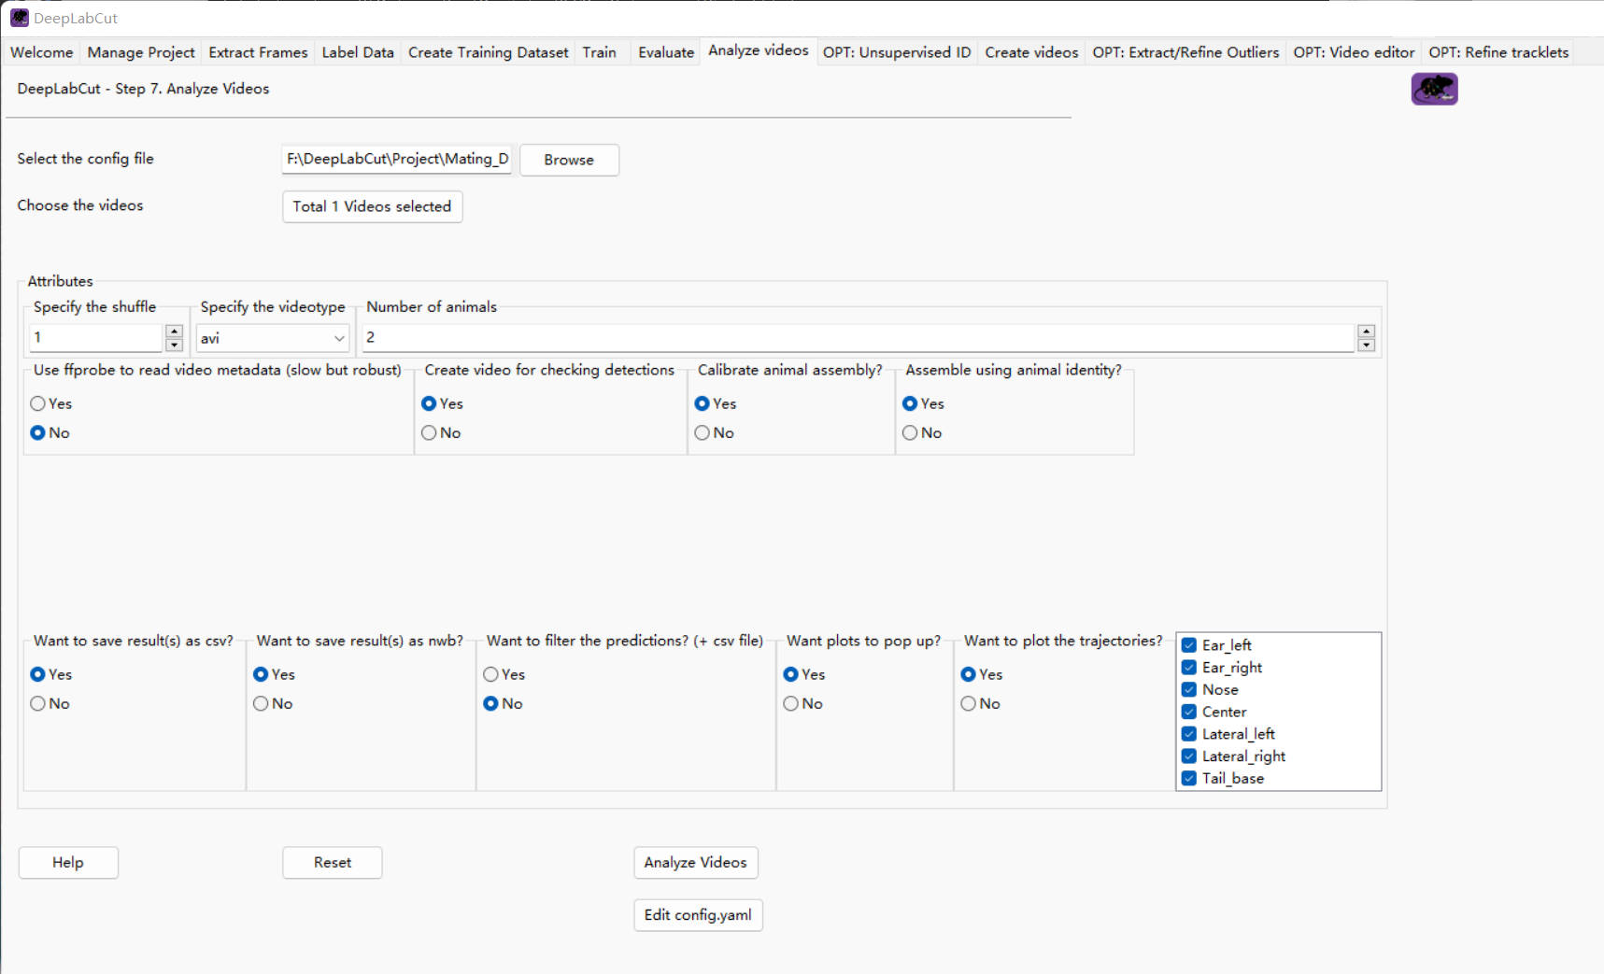Select Yes to plot the trajectories
Screen dimensions: 1604x974
pos(969,674)
